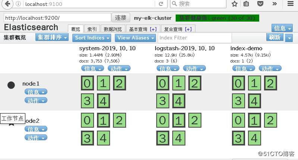Open the Sort Indices dropdown
The height and width of the screenshot is (160, 298).
(x=92, y=38)
